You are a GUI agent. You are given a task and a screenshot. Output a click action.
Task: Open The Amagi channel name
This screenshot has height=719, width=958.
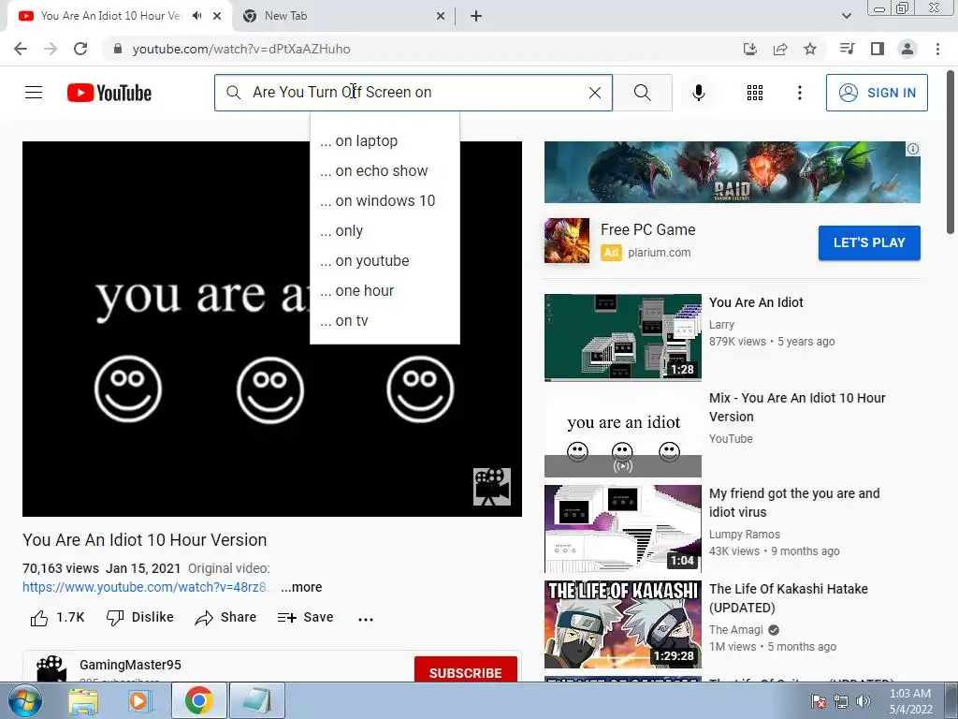735,630
